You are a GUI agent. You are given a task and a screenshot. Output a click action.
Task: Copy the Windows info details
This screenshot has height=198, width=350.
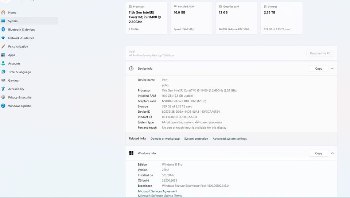coord(319,153)
